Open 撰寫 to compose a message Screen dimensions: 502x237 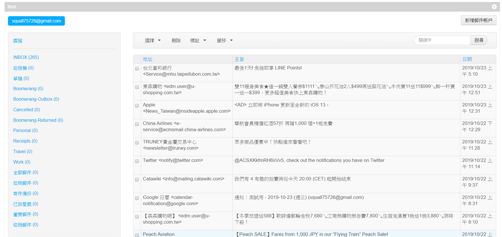pos(18,41)
